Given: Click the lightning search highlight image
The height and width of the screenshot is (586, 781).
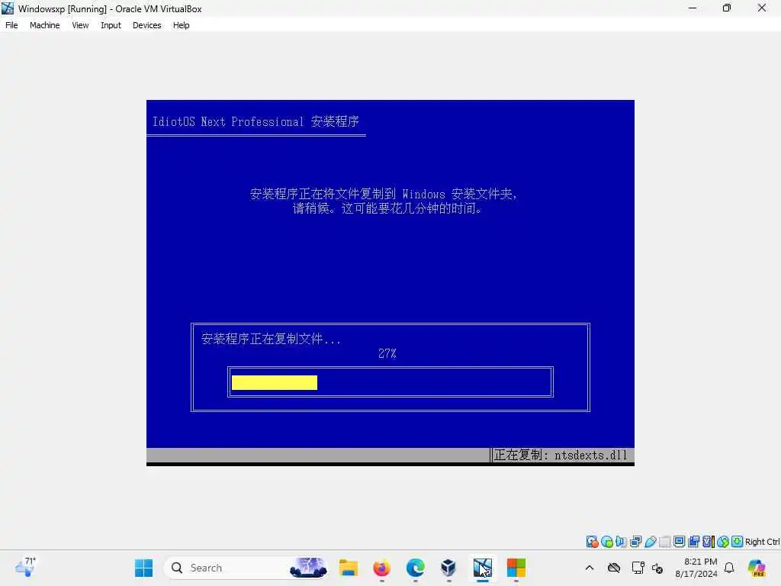Looking at the screenshot, I should coord(308,568).
